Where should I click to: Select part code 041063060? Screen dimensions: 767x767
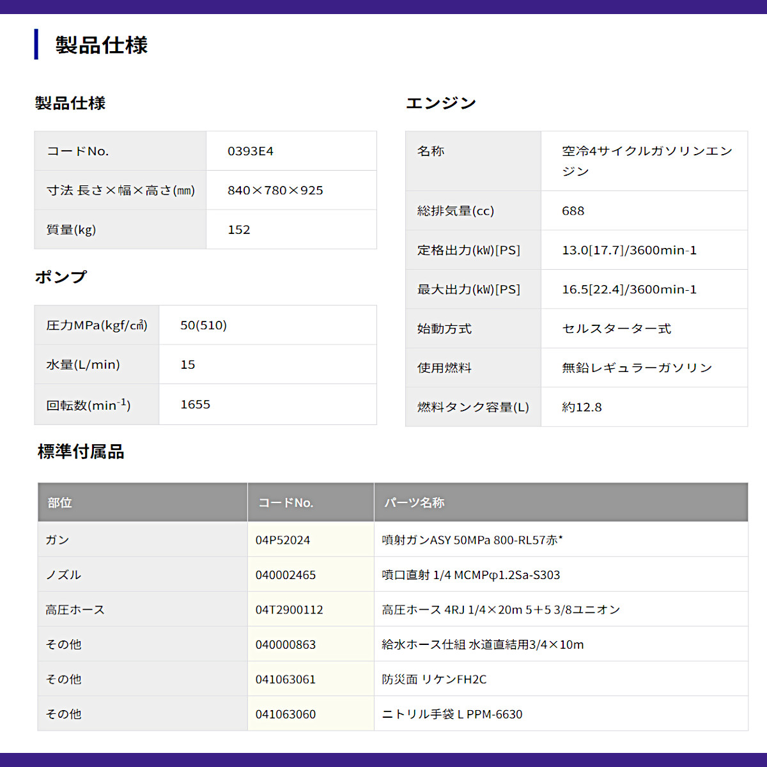pos(286,715)
